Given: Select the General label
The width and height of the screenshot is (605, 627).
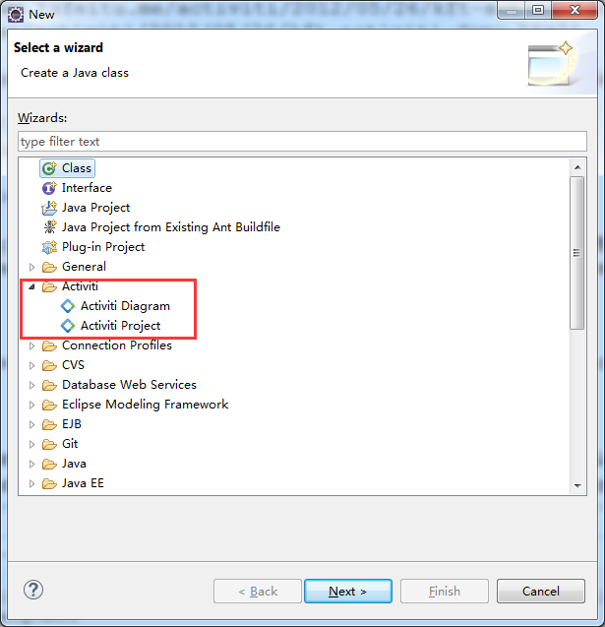Looking at the screenshot, I should click(84, 267).
